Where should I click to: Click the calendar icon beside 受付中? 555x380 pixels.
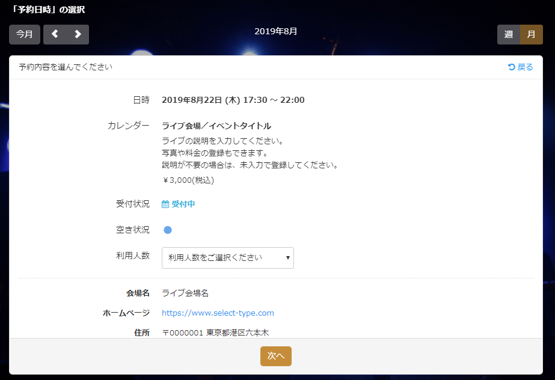click(x=165, y=204)
